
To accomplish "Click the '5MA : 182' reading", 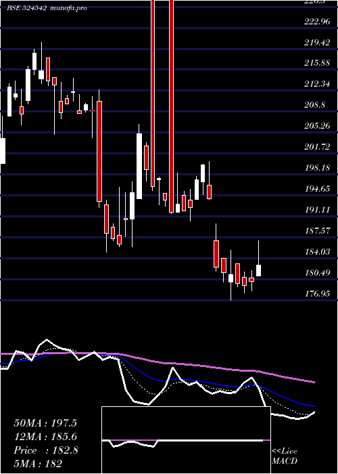I will point(38,463).
